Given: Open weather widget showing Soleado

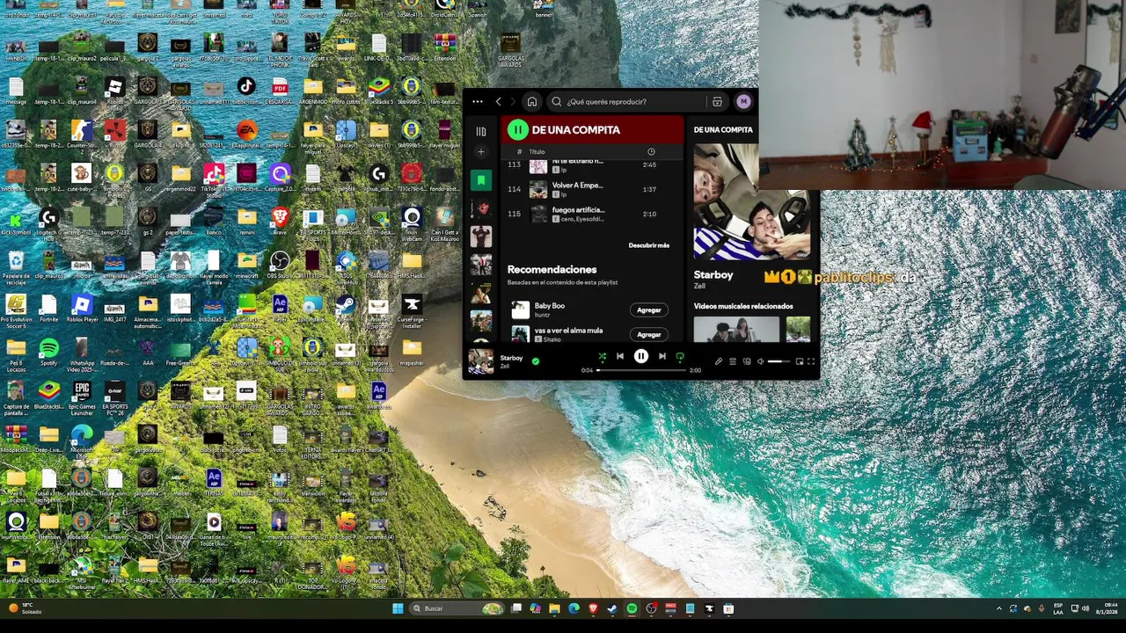Looking at the screenshot, I should point(25,608).
